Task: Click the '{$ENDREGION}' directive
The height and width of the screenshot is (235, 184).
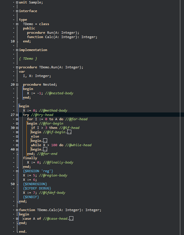Action: pyautogui.click(x=35, y=184)
